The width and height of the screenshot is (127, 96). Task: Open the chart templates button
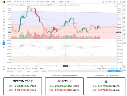[53, 2]
